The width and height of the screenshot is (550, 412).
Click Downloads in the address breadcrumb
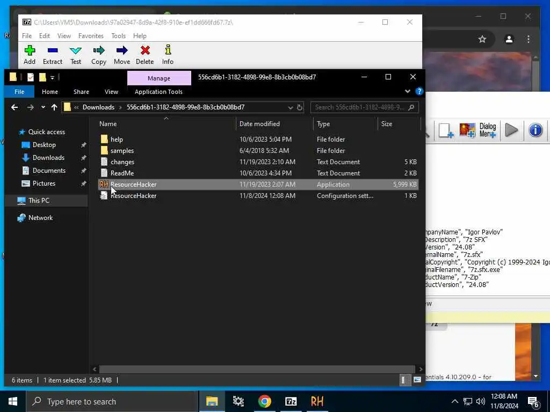tap(98, 107)
